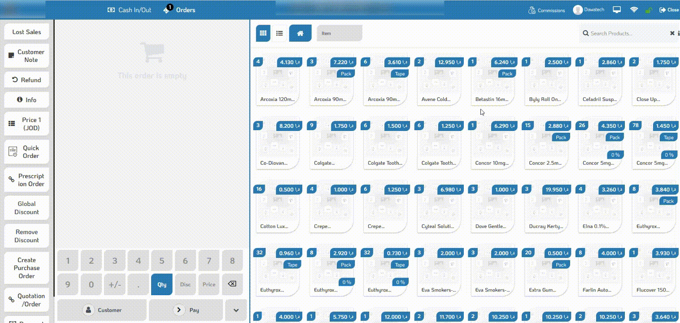Click the info icon beside search box
680x323 pixels.
pyautogui.click(x=679, y=33)
